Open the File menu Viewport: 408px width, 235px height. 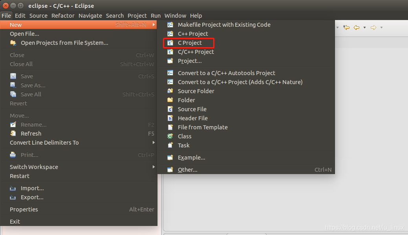[x=6, y=16]
